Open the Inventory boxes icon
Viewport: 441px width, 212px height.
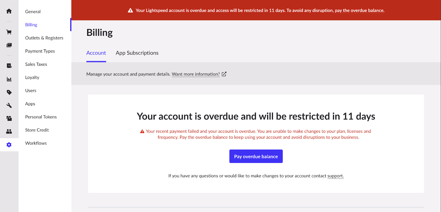pyautogui.click(x=9, y=119)
